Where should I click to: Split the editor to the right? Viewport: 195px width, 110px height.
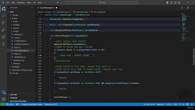(188, 8)
